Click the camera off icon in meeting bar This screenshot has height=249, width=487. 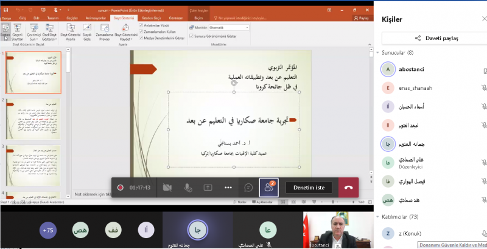167,188
